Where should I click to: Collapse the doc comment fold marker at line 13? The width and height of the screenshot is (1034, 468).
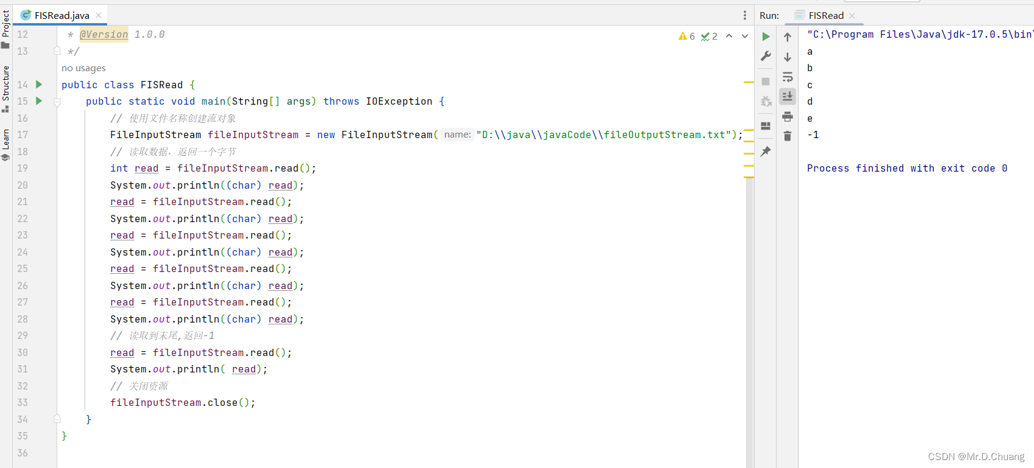click(x=57, y=51)
